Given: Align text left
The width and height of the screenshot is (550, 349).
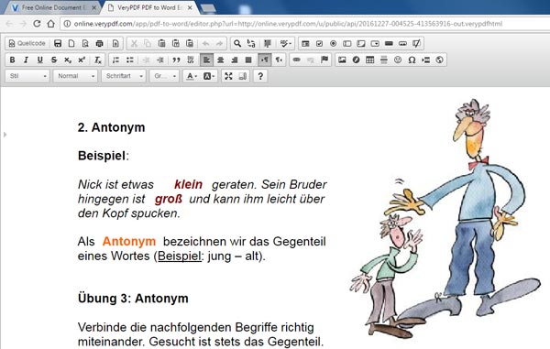Looking at the screenshot, I should [x=206, y=60].
